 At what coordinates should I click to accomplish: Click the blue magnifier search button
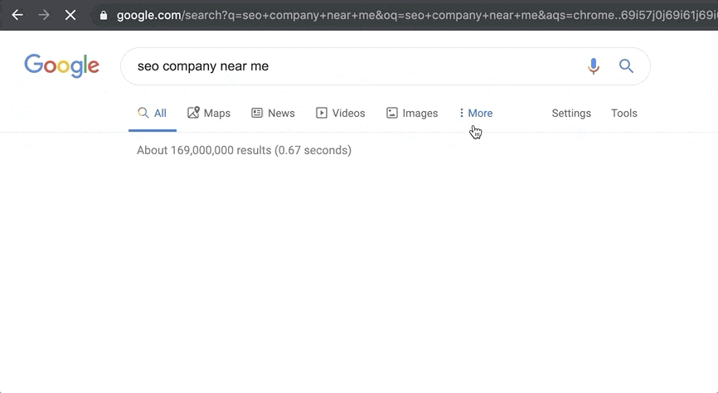click(x=626, y=66)
